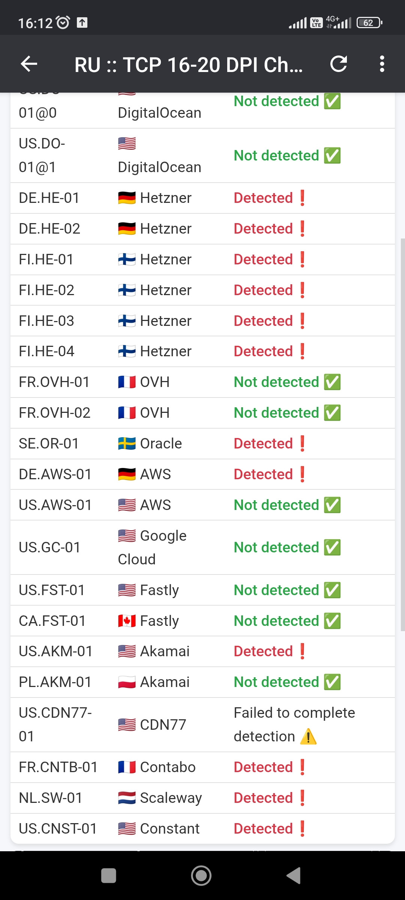Select the page title RU :: TCP 16-20 DPI
405x900 pixels.
(x=188, y=64)
